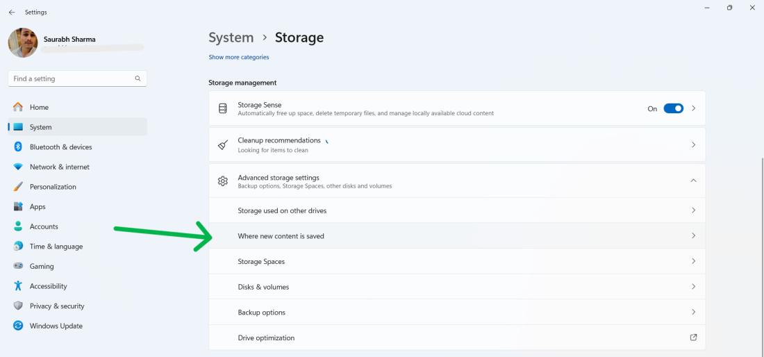Screen dimensions: 764x357
Task: Open Bluetooth & devices settings icon
Action: click(18, 147)
